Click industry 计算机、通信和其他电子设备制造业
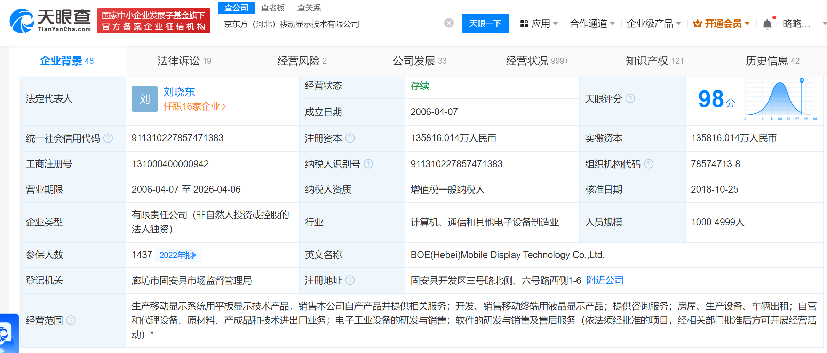This screenshot has width=827, height=353. pyautogui.click(x=485, y=222)
